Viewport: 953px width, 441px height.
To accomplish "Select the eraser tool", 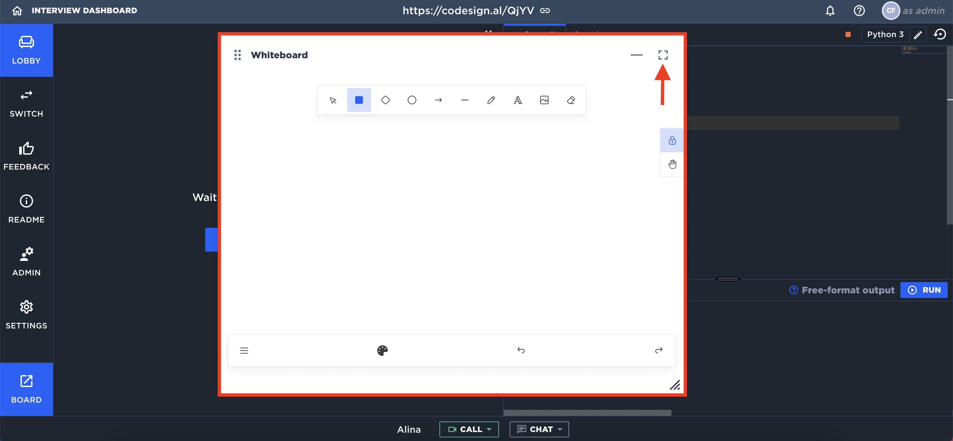I will pos(570,100).
